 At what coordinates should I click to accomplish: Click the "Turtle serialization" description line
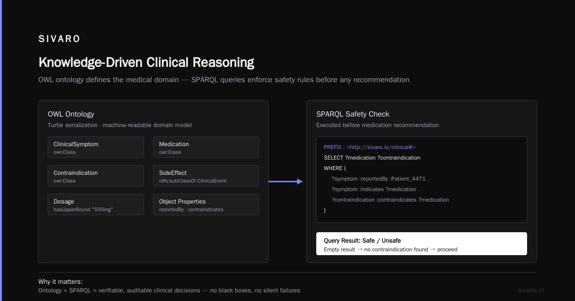[119, 125]
